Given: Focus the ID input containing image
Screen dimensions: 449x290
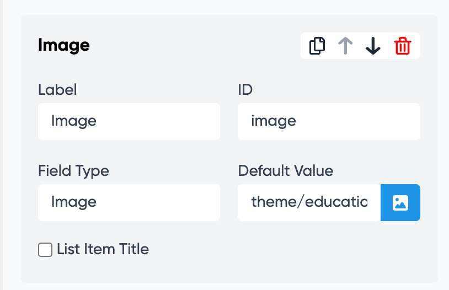Looking at the screenshot, I should [x=329, y=121].
